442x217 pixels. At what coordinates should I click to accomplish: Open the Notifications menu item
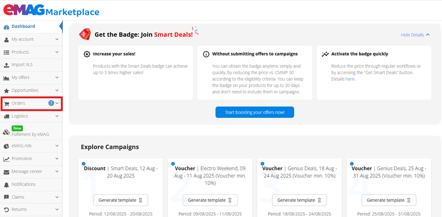point(31,184)
